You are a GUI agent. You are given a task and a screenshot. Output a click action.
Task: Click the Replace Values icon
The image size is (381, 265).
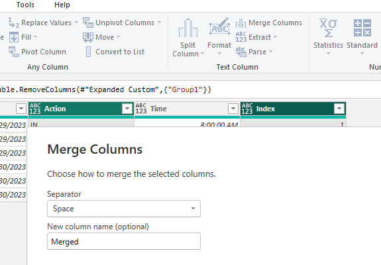pyautogui.click(x=14, y=23)
